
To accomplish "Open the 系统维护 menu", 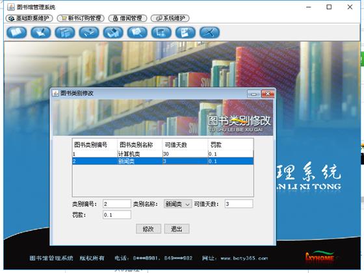I will click(x=170, y=18).
